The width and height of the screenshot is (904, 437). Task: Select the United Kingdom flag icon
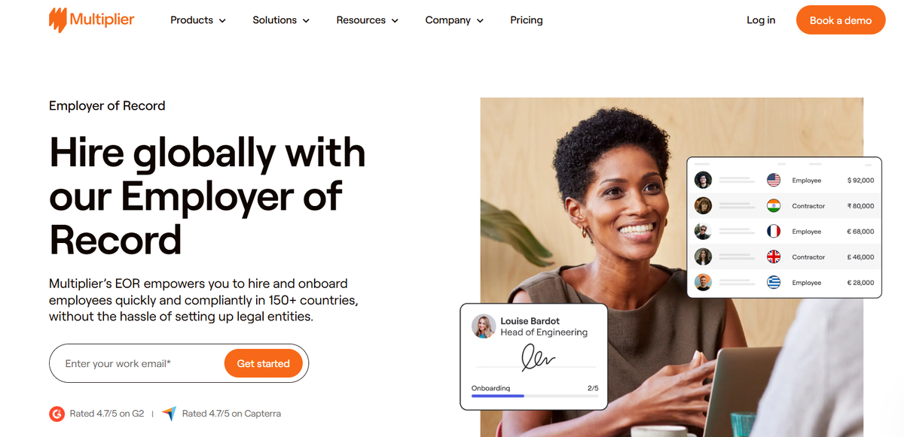point(774,257)
